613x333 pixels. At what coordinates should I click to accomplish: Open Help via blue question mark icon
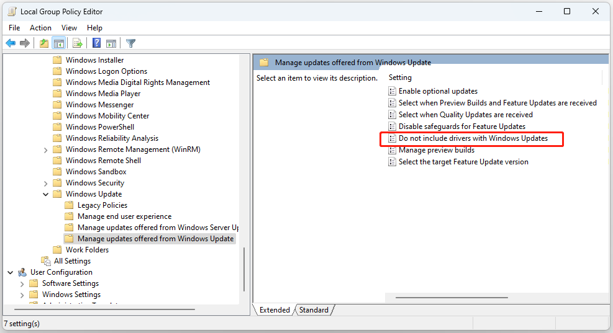coord(97,43)
